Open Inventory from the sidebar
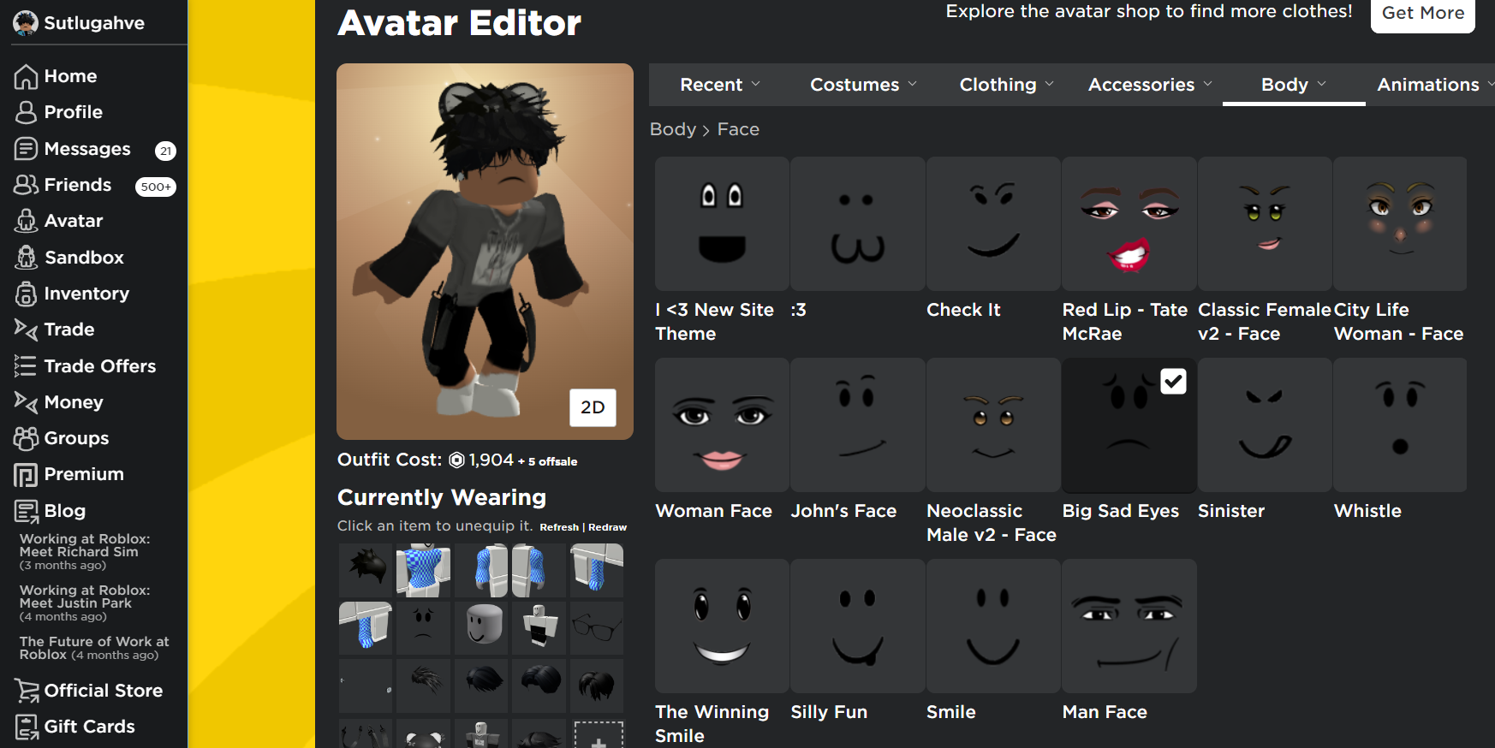1495x748 pixels. click(x=72, y=294)
